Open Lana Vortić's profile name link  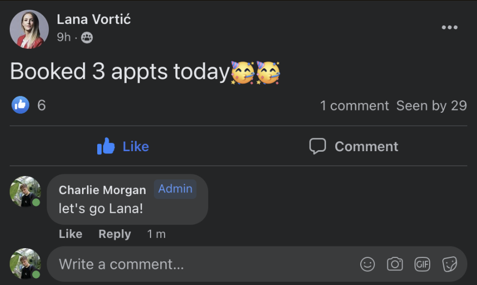[93, 20]
